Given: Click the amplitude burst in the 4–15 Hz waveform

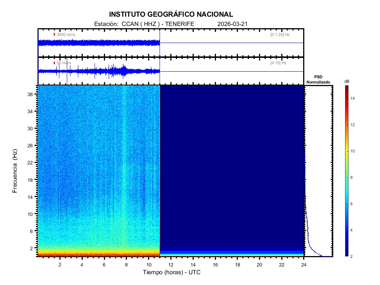Looking at the screenshot, I should [x=122, y=70].
